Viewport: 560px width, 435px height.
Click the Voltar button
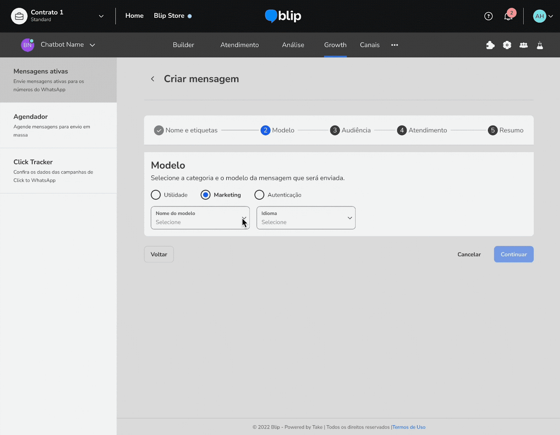pos(159,254)
